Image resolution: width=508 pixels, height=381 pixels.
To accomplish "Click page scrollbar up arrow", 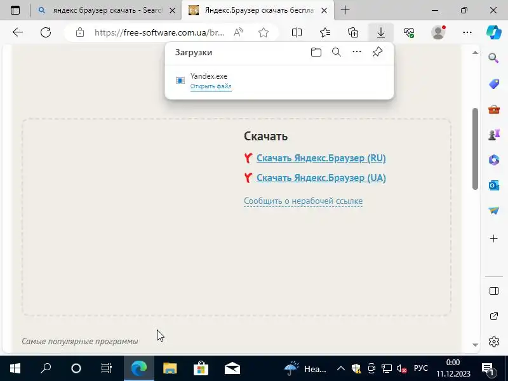I will [x=475, y=53].
